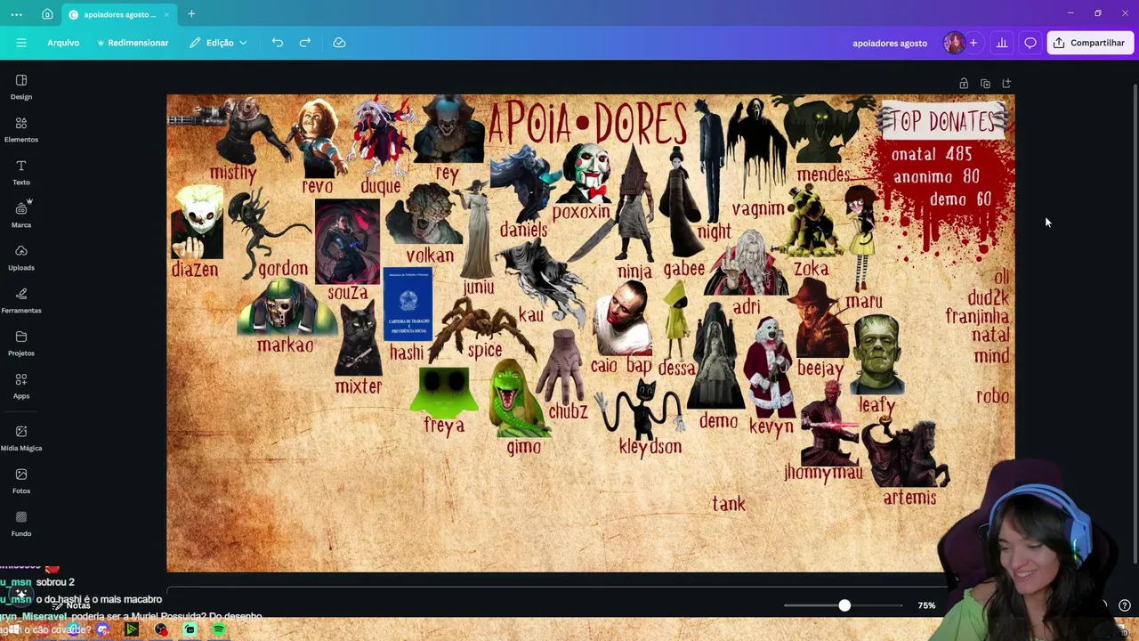Select the 'mixter' label on canvas

coord(359,386)
